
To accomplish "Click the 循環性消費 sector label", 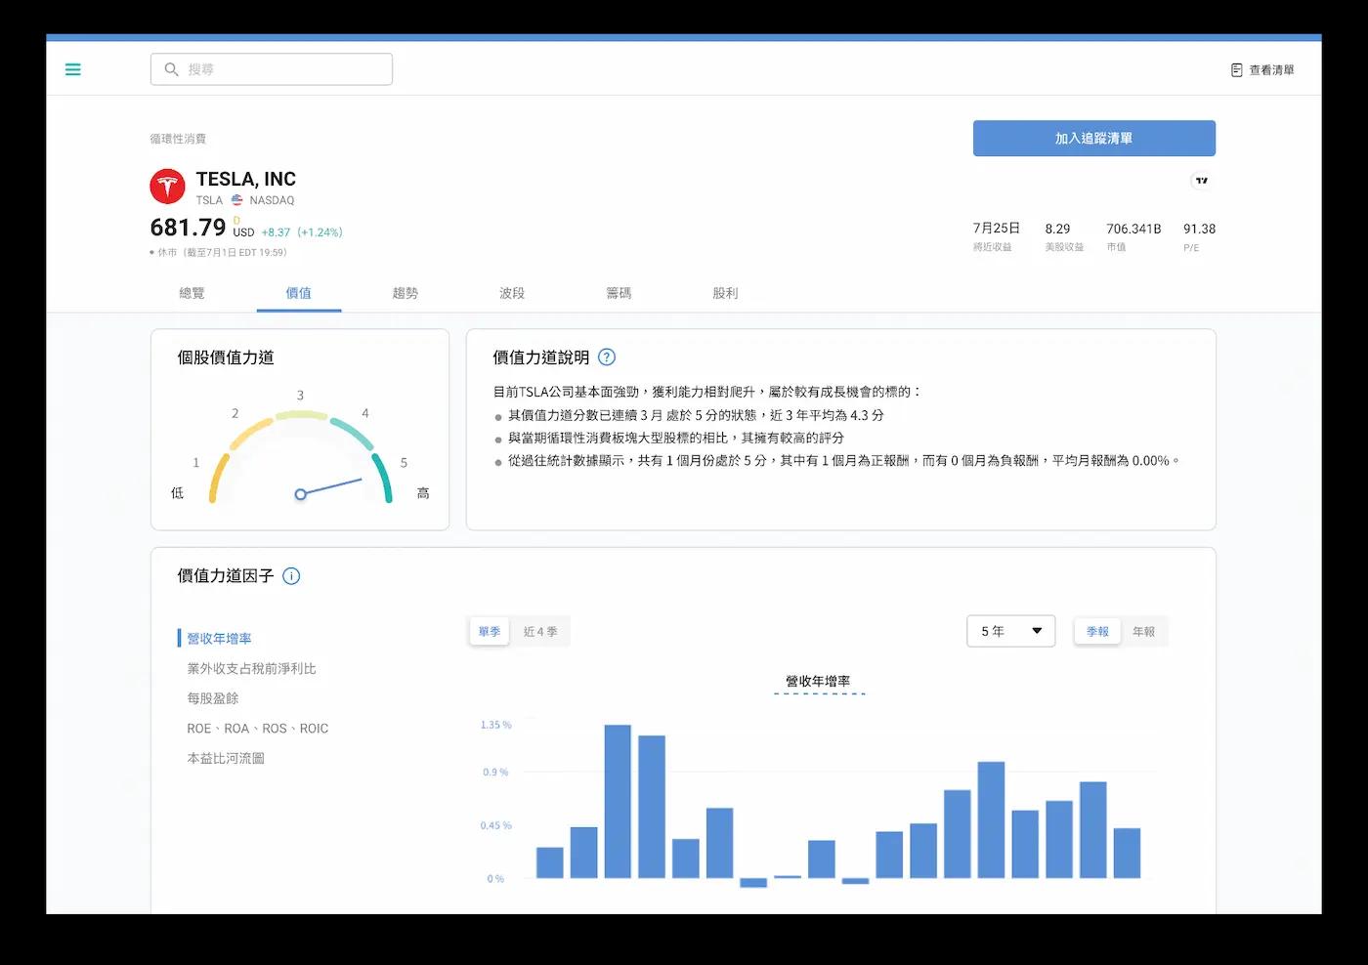I will pyautogui.click(x=178, y=139).
